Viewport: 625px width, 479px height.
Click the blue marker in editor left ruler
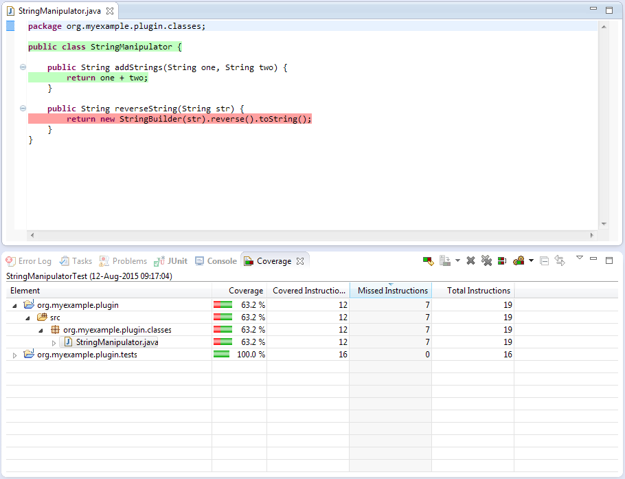coord(10,26)
